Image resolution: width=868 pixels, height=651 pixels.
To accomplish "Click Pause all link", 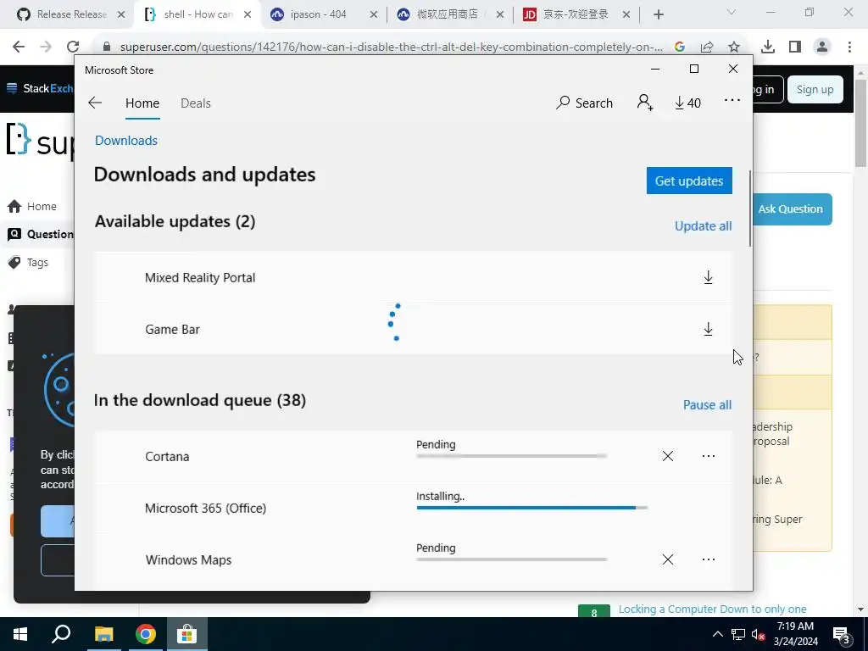I will tap(708, 404).
